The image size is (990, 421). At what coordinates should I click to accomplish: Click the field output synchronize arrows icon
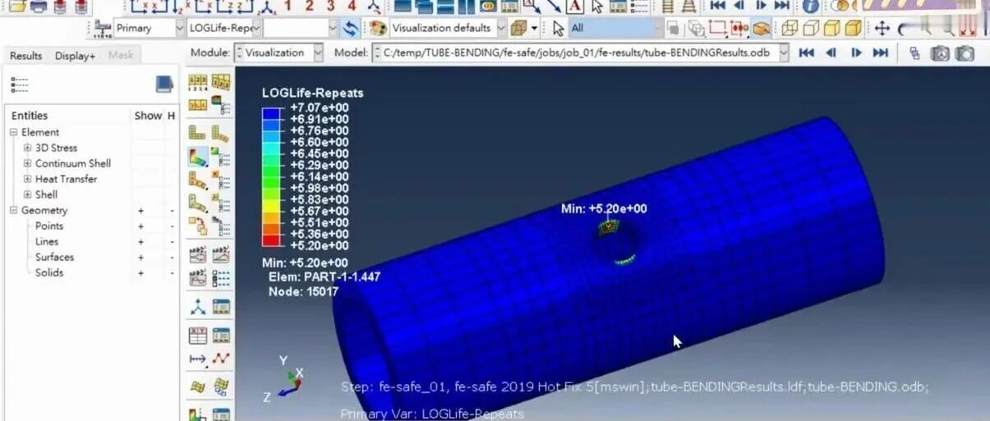tap(351, 28)
